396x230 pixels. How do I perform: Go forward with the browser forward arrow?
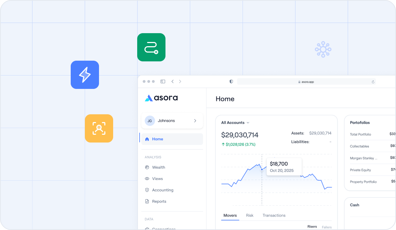pyautogui.click(x=180, y=81)
